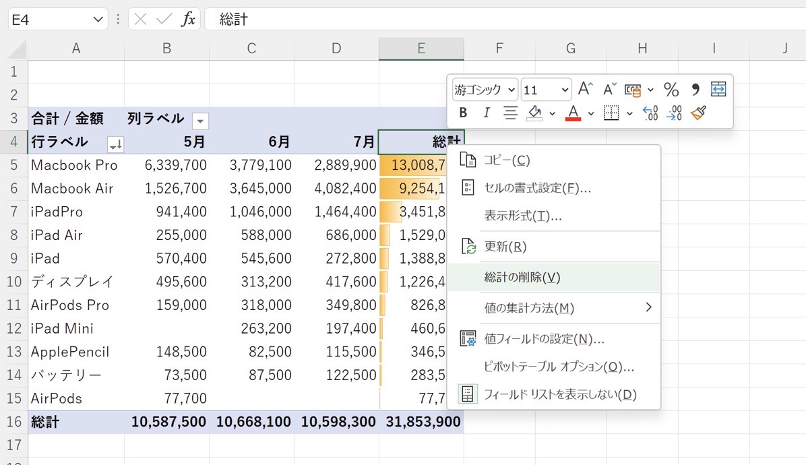Click the formula bar showing 総計
Screen dimensions: 806x465
(505, 20)
